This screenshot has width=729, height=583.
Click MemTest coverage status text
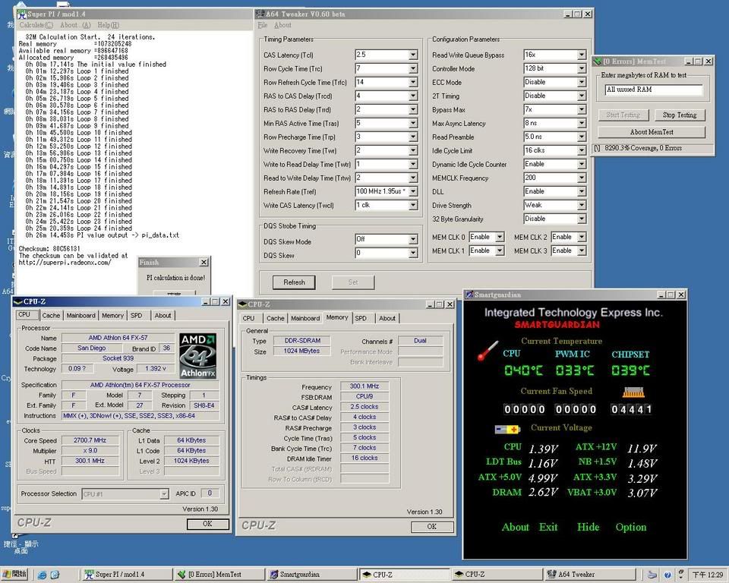(x=643, y=148)
